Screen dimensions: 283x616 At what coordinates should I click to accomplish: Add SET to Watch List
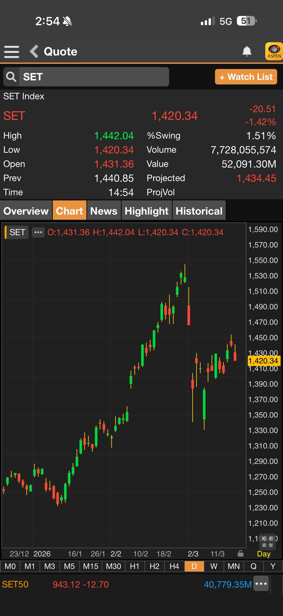click(246, 77)
